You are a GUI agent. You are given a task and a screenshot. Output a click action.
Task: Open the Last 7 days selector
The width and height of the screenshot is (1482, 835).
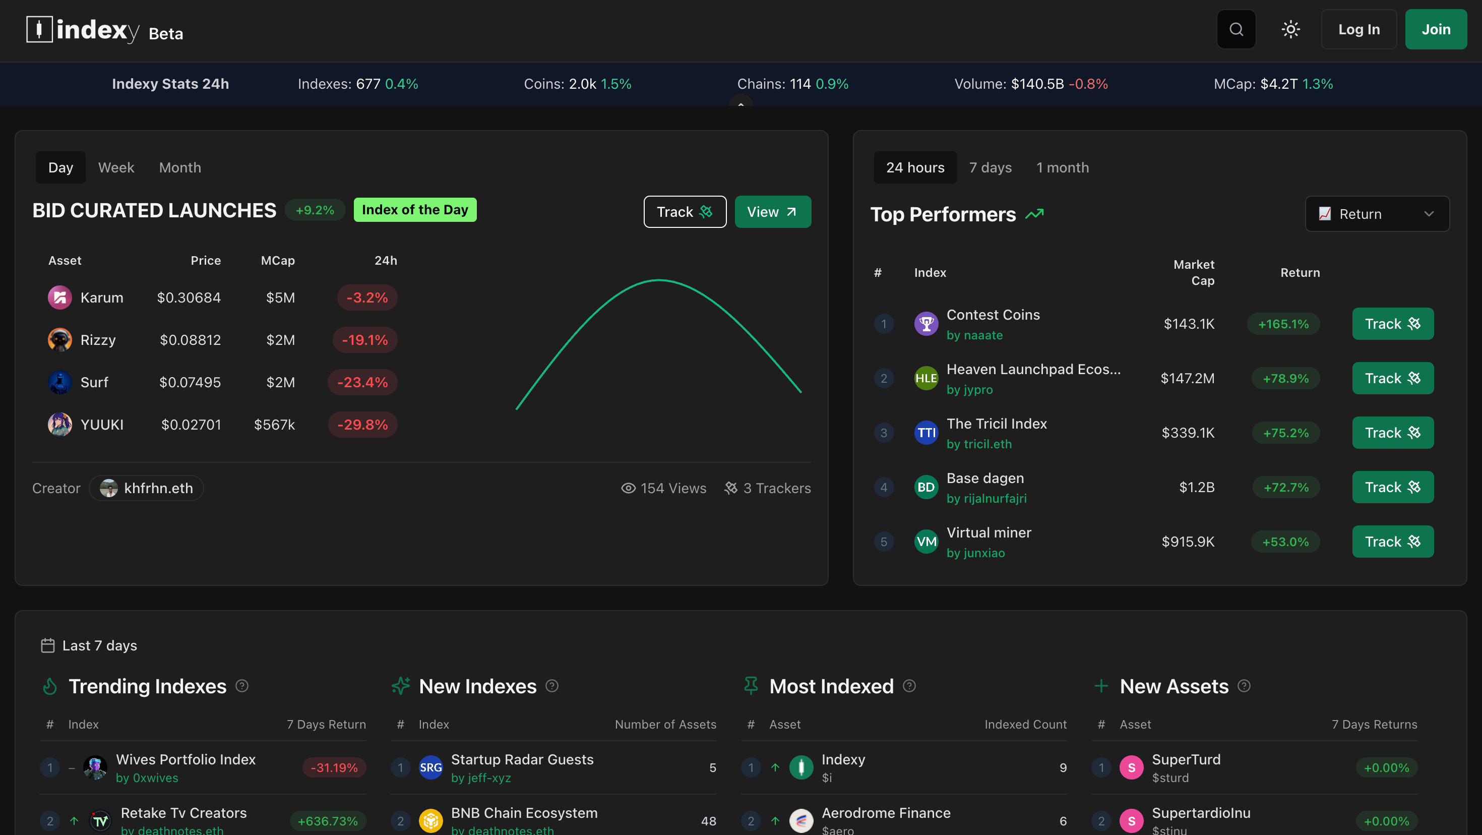coord(89,646)
